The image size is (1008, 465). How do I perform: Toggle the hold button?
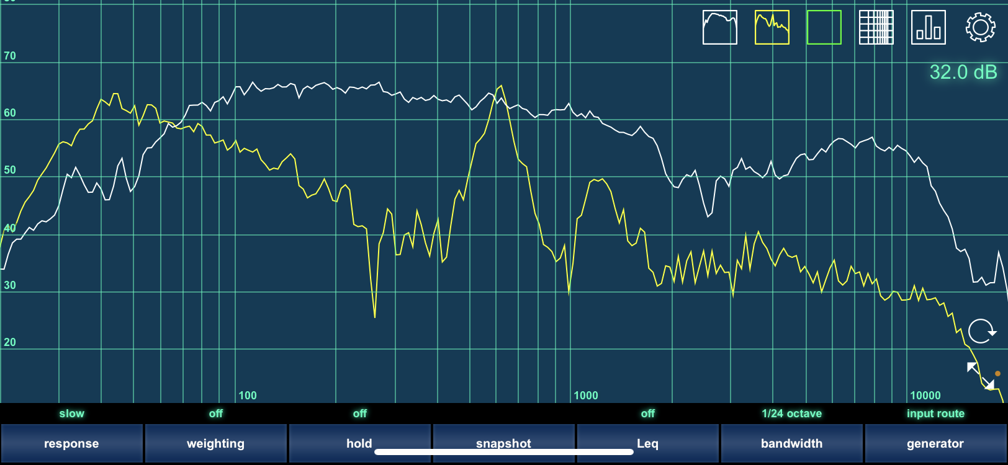pyautogui.click(x=359, y=443)
